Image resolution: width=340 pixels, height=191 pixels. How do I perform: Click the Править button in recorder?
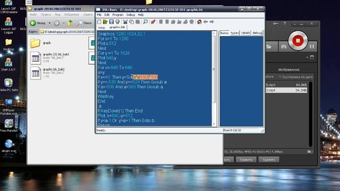coord(246,160)
